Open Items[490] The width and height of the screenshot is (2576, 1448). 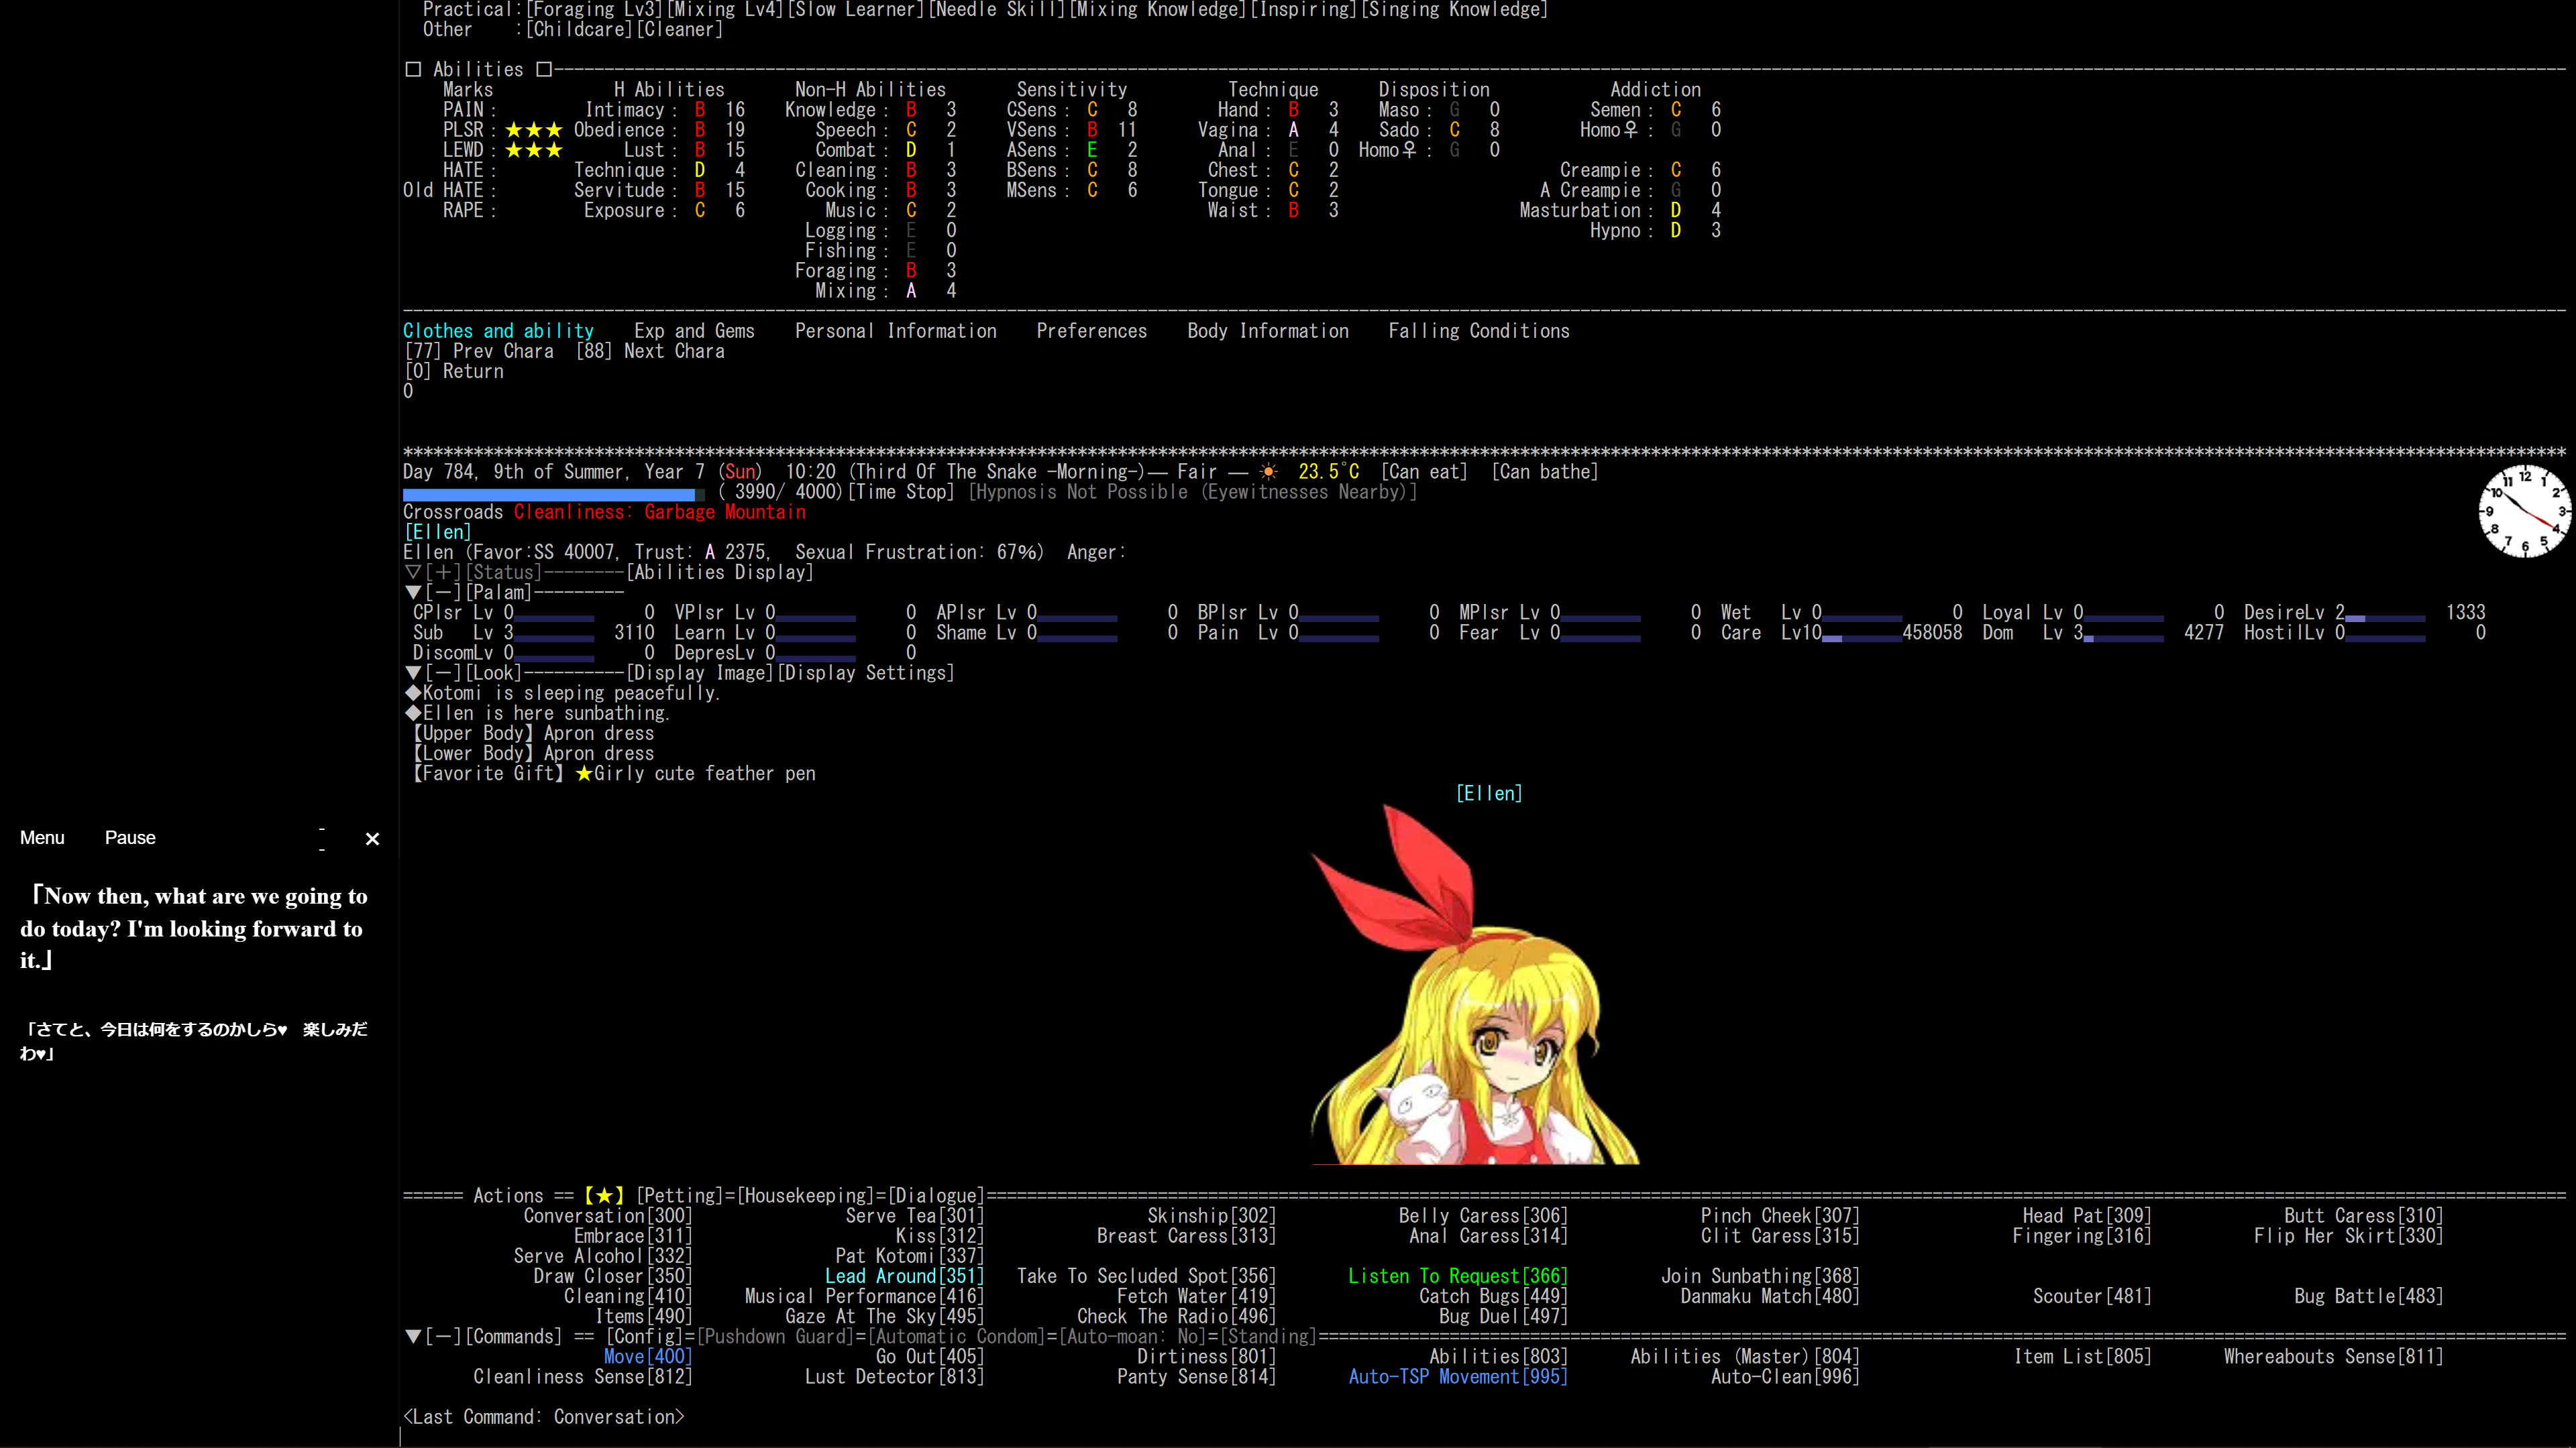644,1316
